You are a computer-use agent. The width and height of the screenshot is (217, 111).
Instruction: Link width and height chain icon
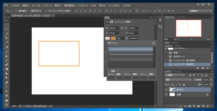[122, 28]
